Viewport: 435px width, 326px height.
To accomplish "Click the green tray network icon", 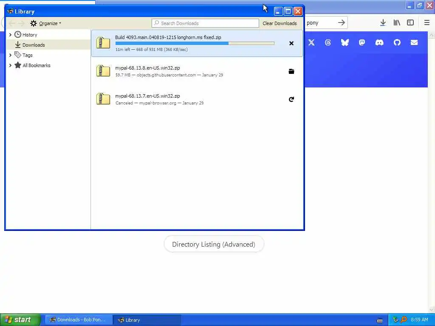I will point(395,320).
